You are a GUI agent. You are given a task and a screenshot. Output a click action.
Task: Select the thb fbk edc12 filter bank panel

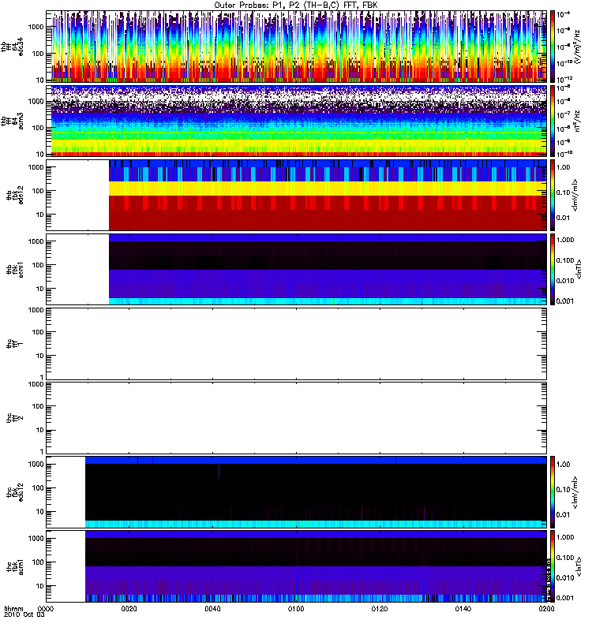coord(296,195)
